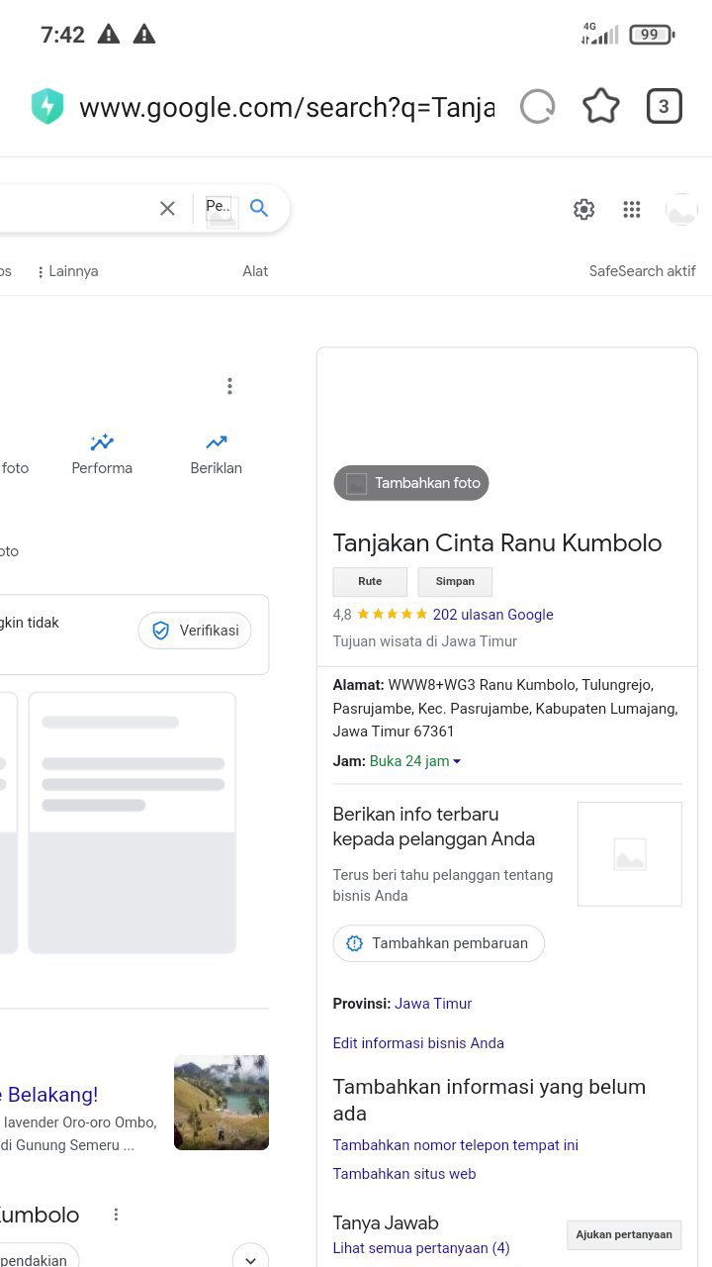Tap the browser shield security icon
This screenshot has height=1267, width=712.
click(x=47, y=107)
